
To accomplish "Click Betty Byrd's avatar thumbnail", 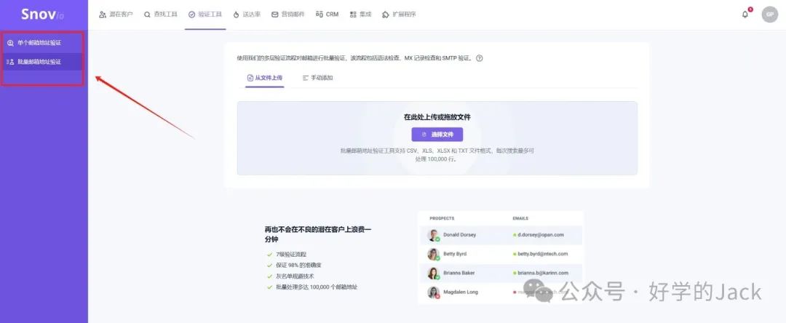I will click(x=433, y=255).
